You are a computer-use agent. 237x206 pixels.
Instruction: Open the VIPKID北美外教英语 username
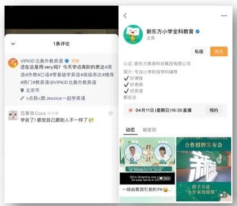[42, 61]
